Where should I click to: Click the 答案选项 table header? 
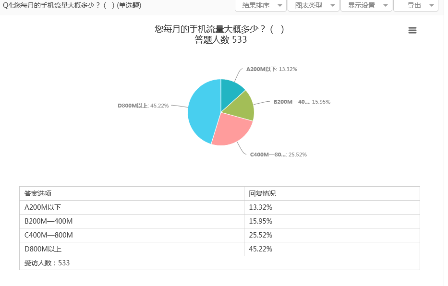pos(38,193)
